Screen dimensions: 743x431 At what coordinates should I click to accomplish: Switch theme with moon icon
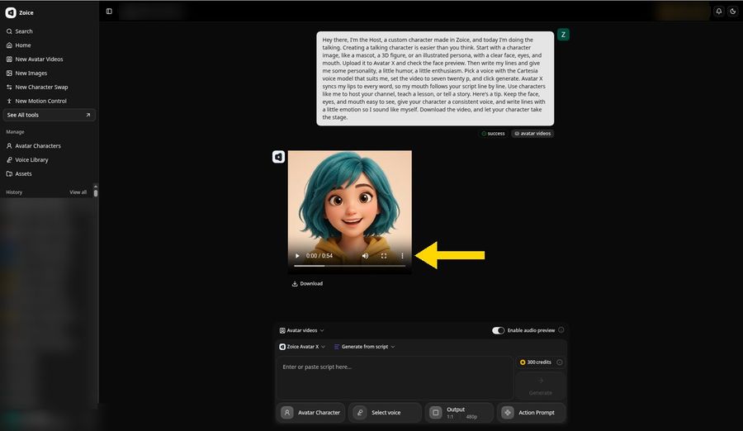pos(732,12)
